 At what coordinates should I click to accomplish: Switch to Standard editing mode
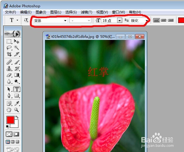(9, 134)
